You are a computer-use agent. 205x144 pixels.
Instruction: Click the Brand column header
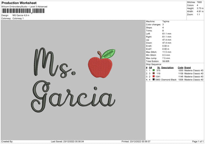click(x=188, y=67)
